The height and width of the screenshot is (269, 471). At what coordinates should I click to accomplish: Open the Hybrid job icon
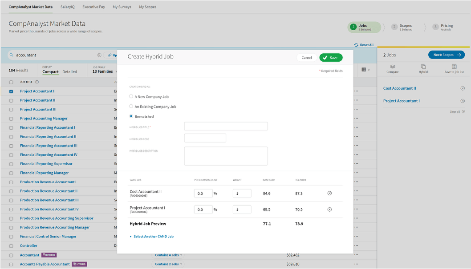(423, 67)
